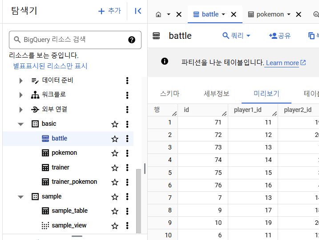Star the basic dataset
This screenshot has height=240, width=319.
click(115, 124)
